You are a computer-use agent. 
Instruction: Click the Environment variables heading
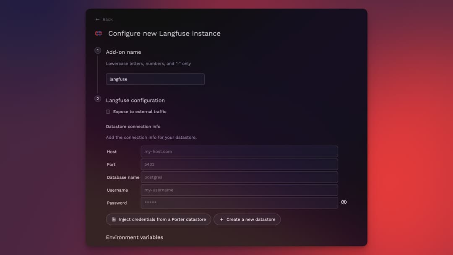click(134, 237)
